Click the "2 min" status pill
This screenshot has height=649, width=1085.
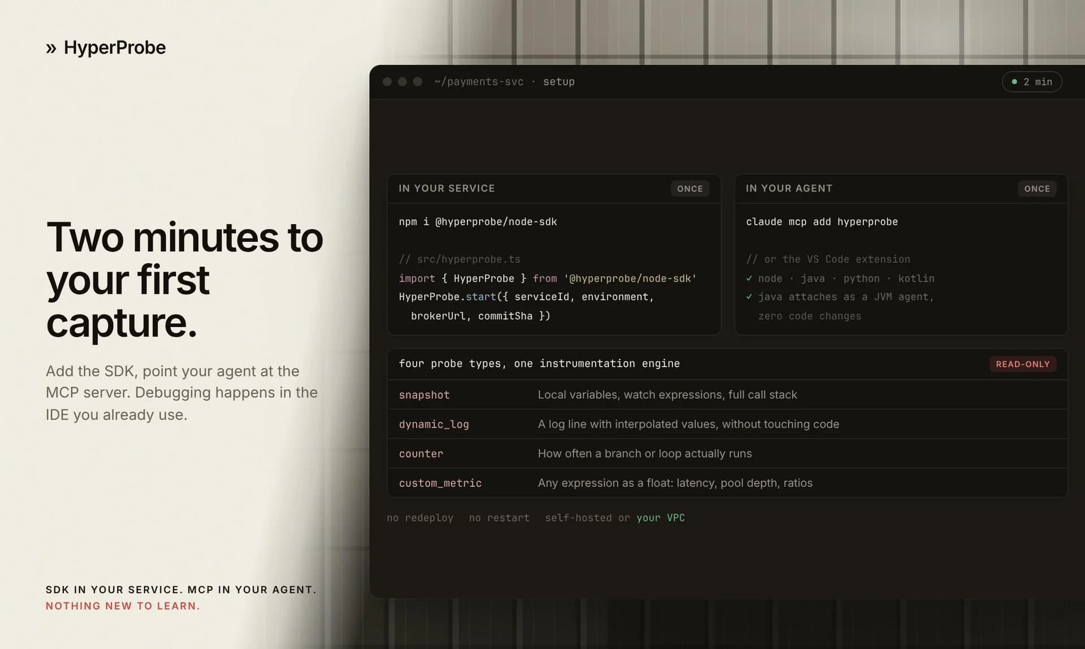pos(1032,82)
